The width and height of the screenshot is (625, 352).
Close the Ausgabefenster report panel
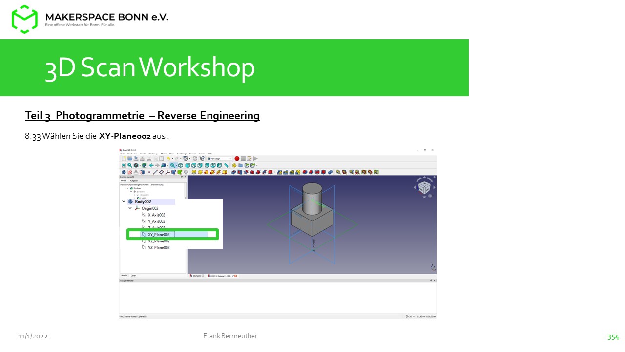434,280
